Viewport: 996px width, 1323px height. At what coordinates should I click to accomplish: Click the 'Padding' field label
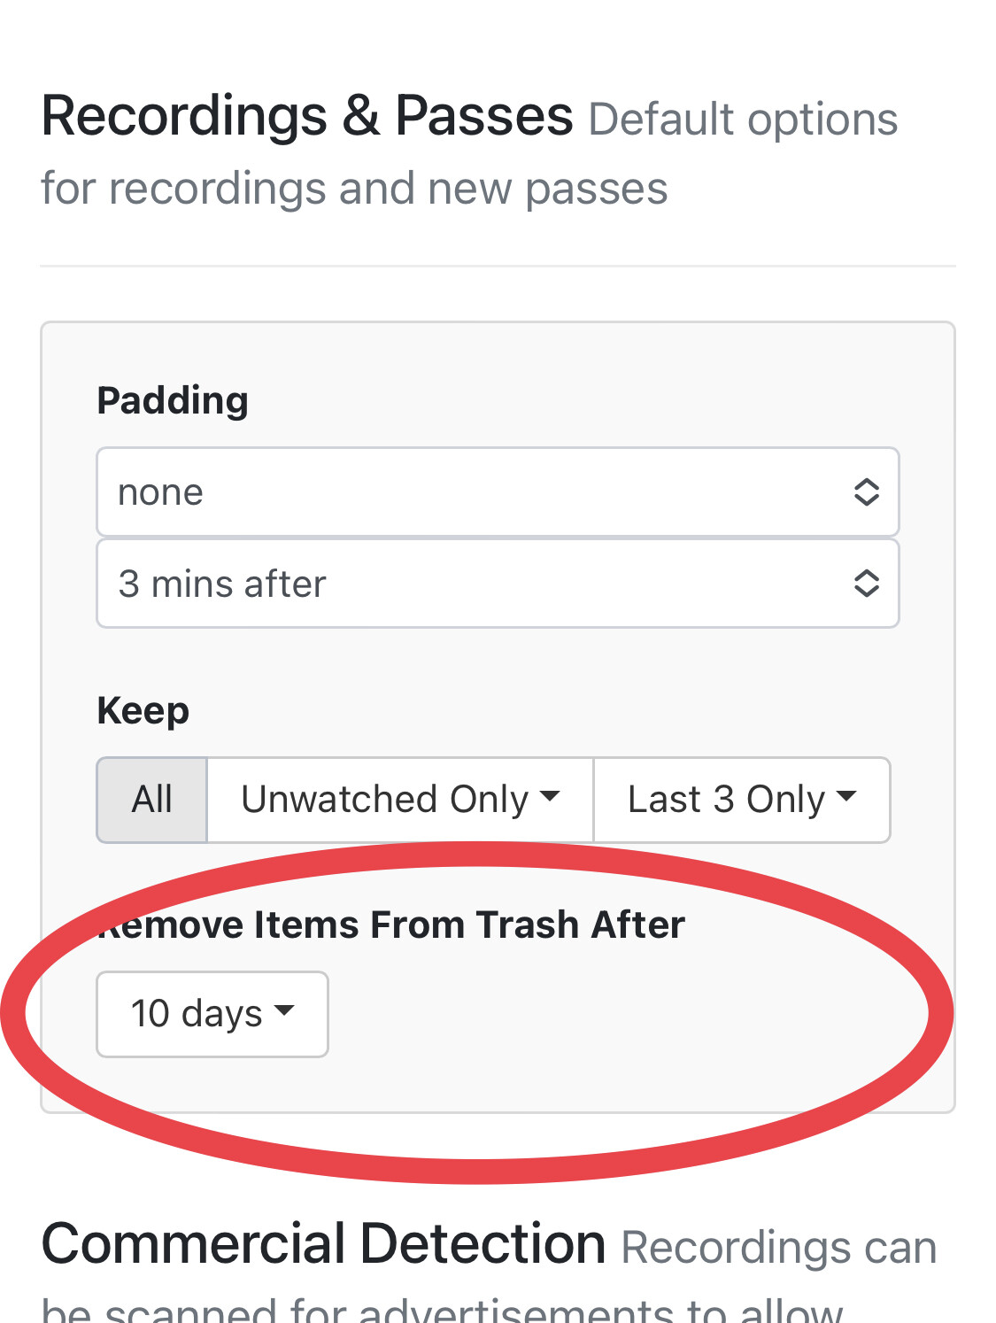[x=173, y=400]
